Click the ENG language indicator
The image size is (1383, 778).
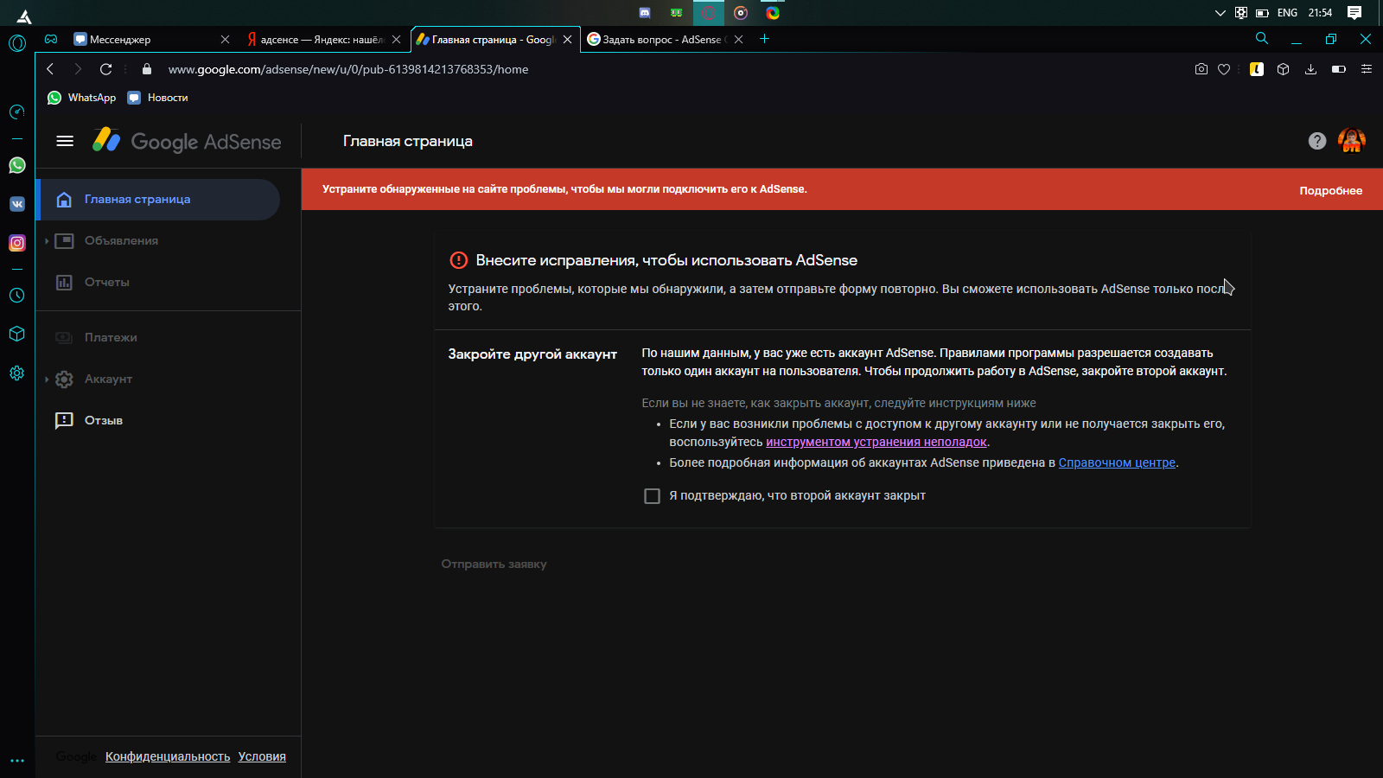coord(1287,13)
